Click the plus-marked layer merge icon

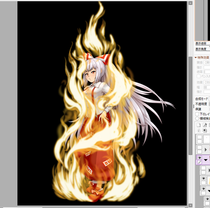tap(204, 130)
